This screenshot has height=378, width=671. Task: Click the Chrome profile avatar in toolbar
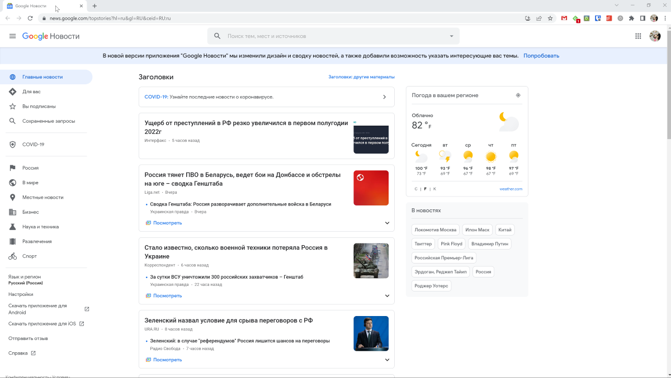click(x=654, y=18)
